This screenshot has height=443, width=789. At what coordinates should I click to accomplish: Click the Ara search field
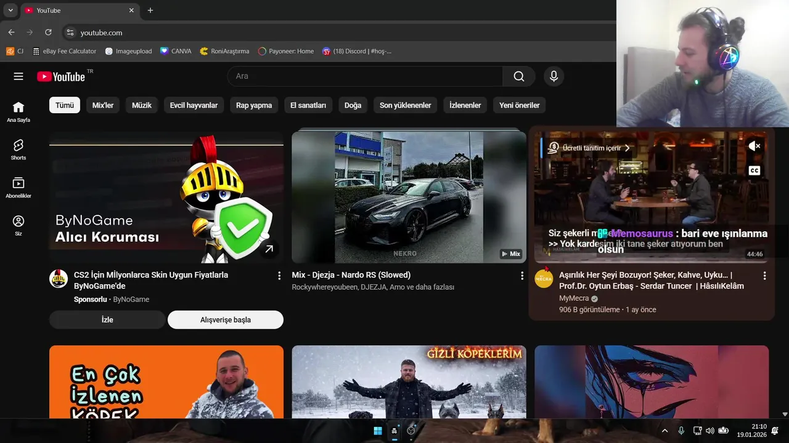click(365, 76)
